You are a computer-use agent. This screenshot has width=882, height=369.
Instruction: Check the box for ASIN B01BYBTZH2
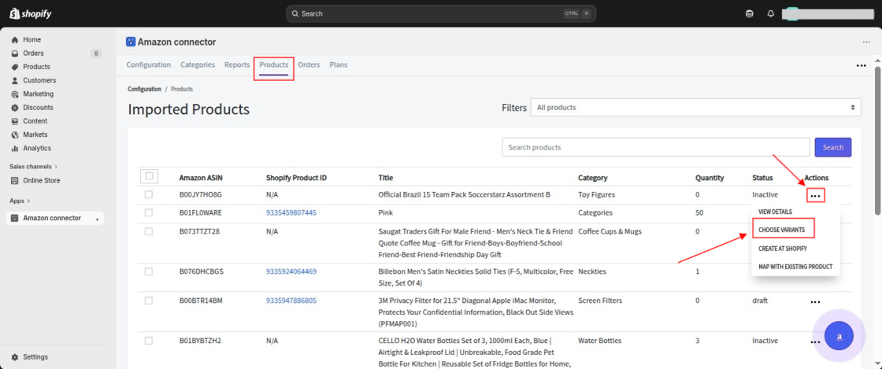149,341
